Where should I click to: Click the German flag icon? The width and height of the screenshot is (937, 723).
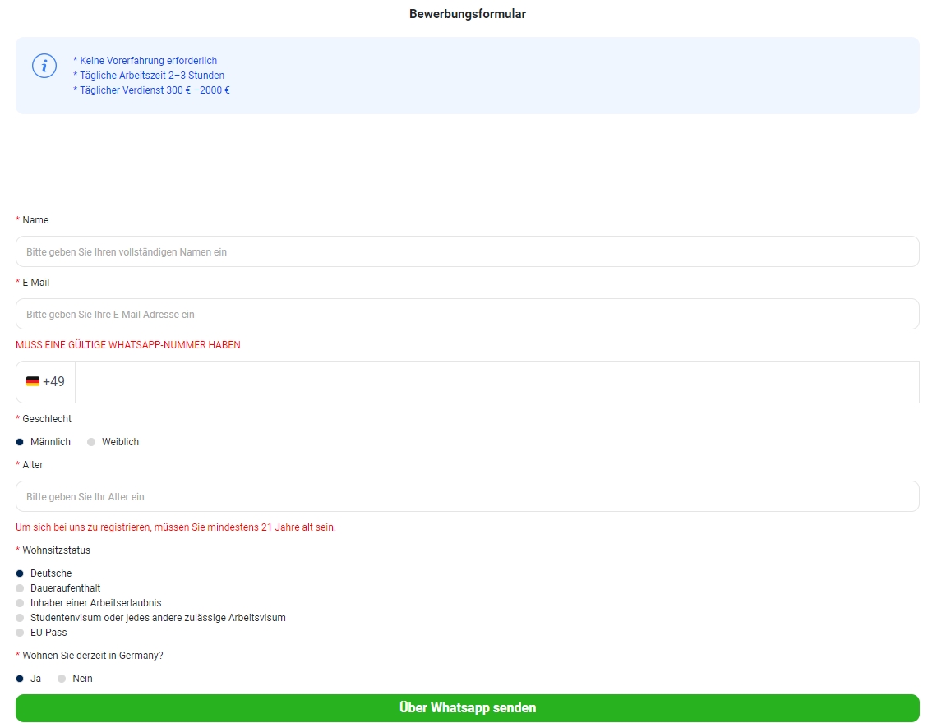pos(33,381)
